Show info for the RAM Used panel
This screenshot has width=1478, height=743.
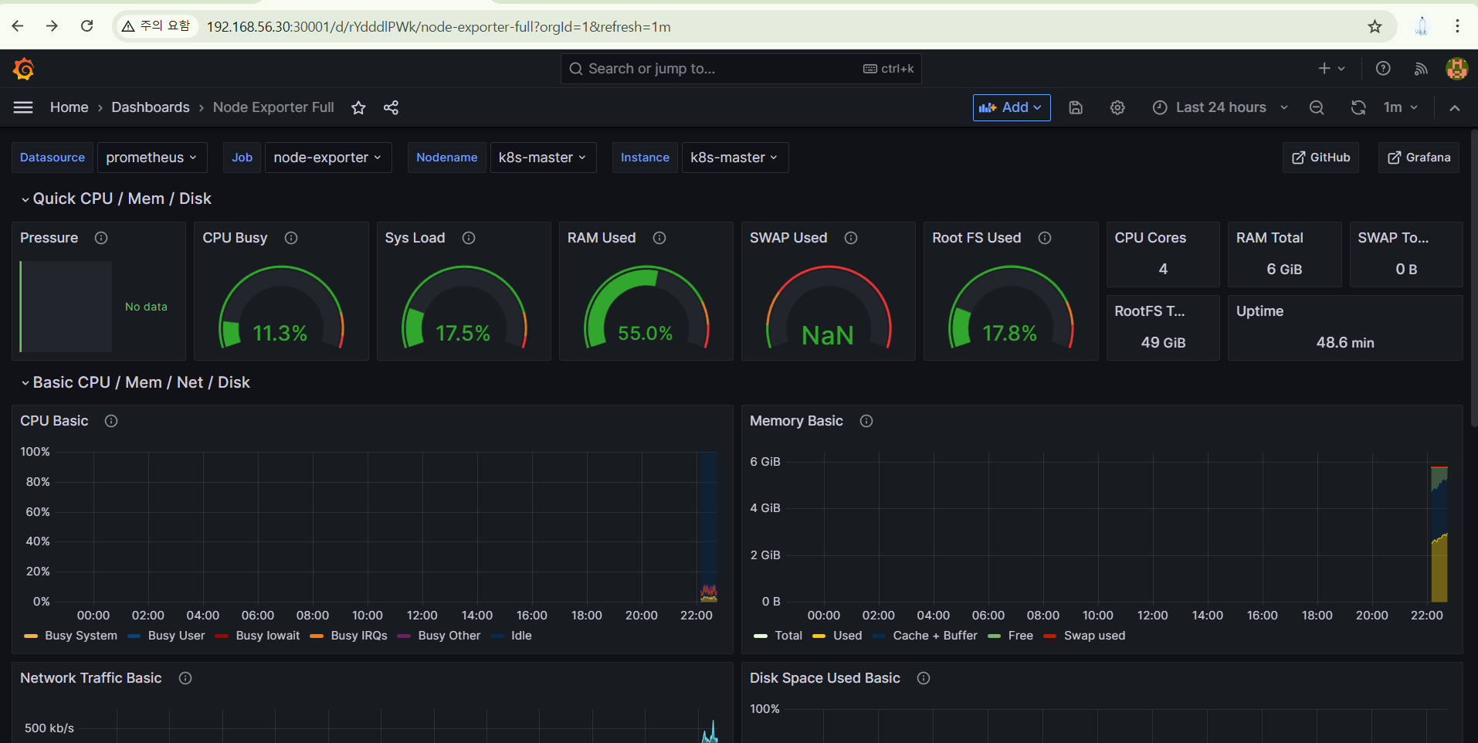(659, 238)
